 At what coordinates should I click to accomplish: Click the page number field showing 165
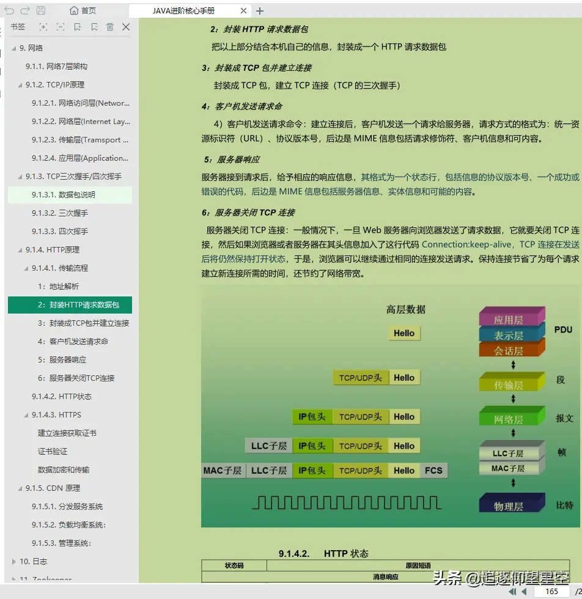coord(551,592)
